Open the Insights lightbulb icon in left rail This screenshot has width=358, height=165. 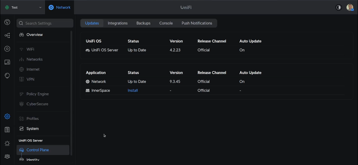(x=7, y=75)
